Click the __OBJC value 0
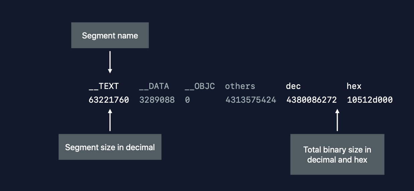 pyautogui.click(x=187, y=100)
